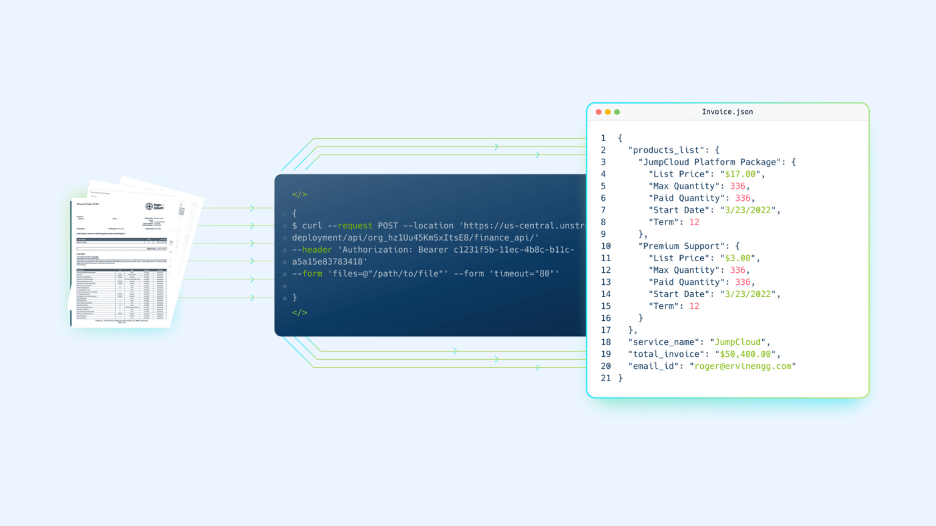Toggle the breakpoint dot beside the closing brace

coord(285,298)
